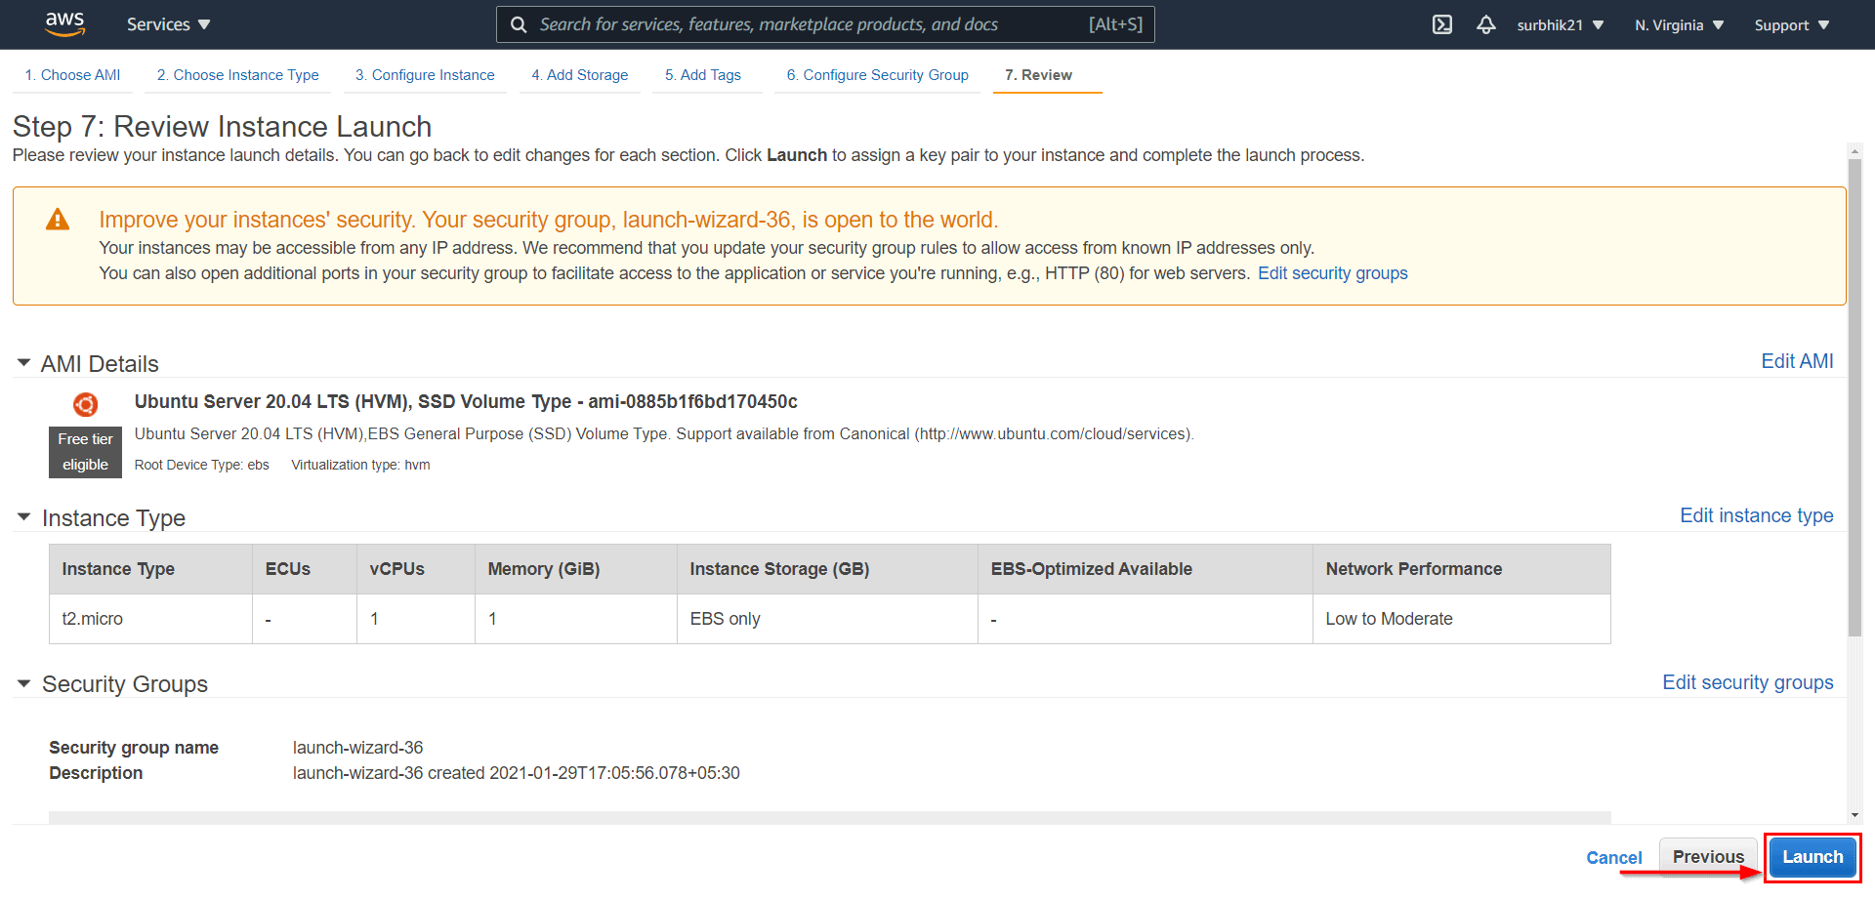Open the notifications bell
This screenshot has width=1875, height=900.
click(1486, 24)
